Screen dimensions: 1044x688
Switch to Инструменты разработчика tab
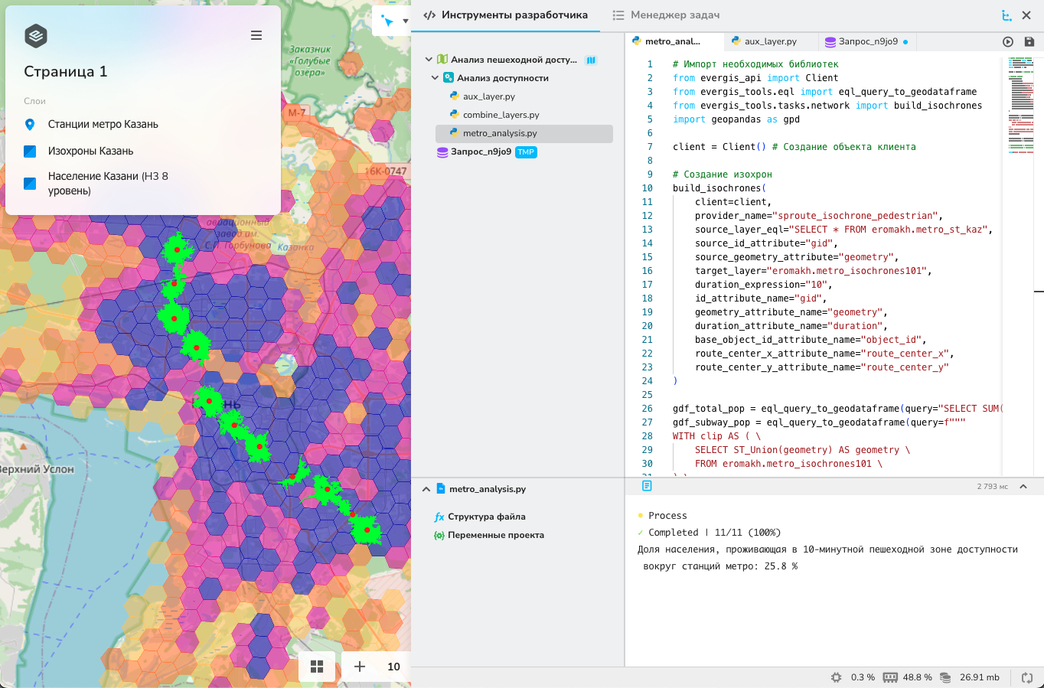(x=506, y=15)
